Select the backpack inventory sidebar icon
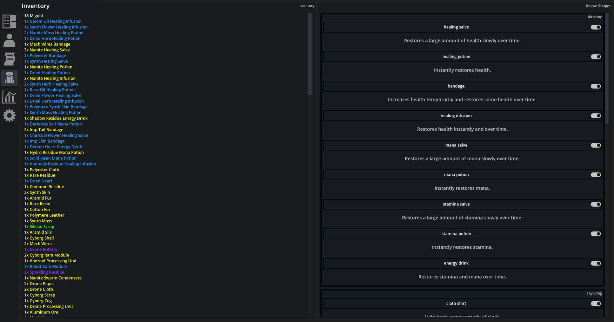 coord(9,78)
